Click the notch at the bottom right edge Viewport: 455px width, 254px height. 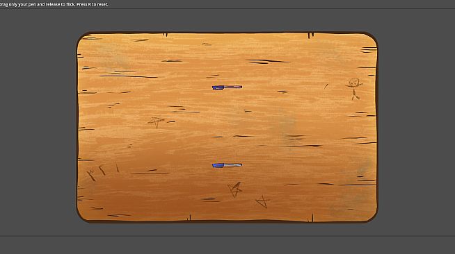coord(311,218)
